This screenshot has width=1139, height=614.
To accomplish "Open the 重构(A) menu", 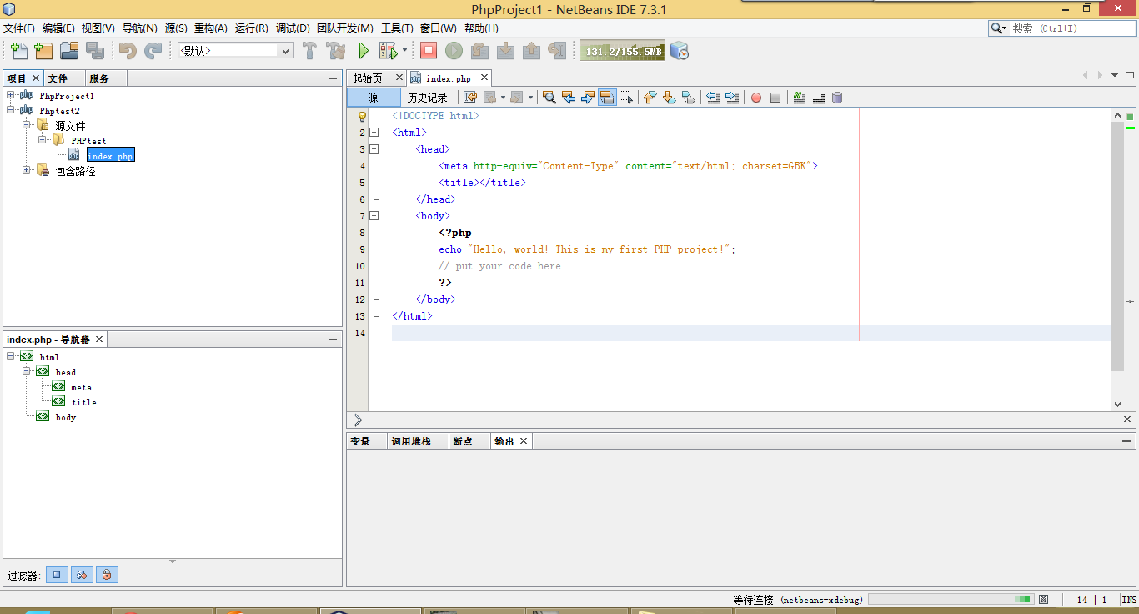I will pyautogui.click(x=211, y=28).
